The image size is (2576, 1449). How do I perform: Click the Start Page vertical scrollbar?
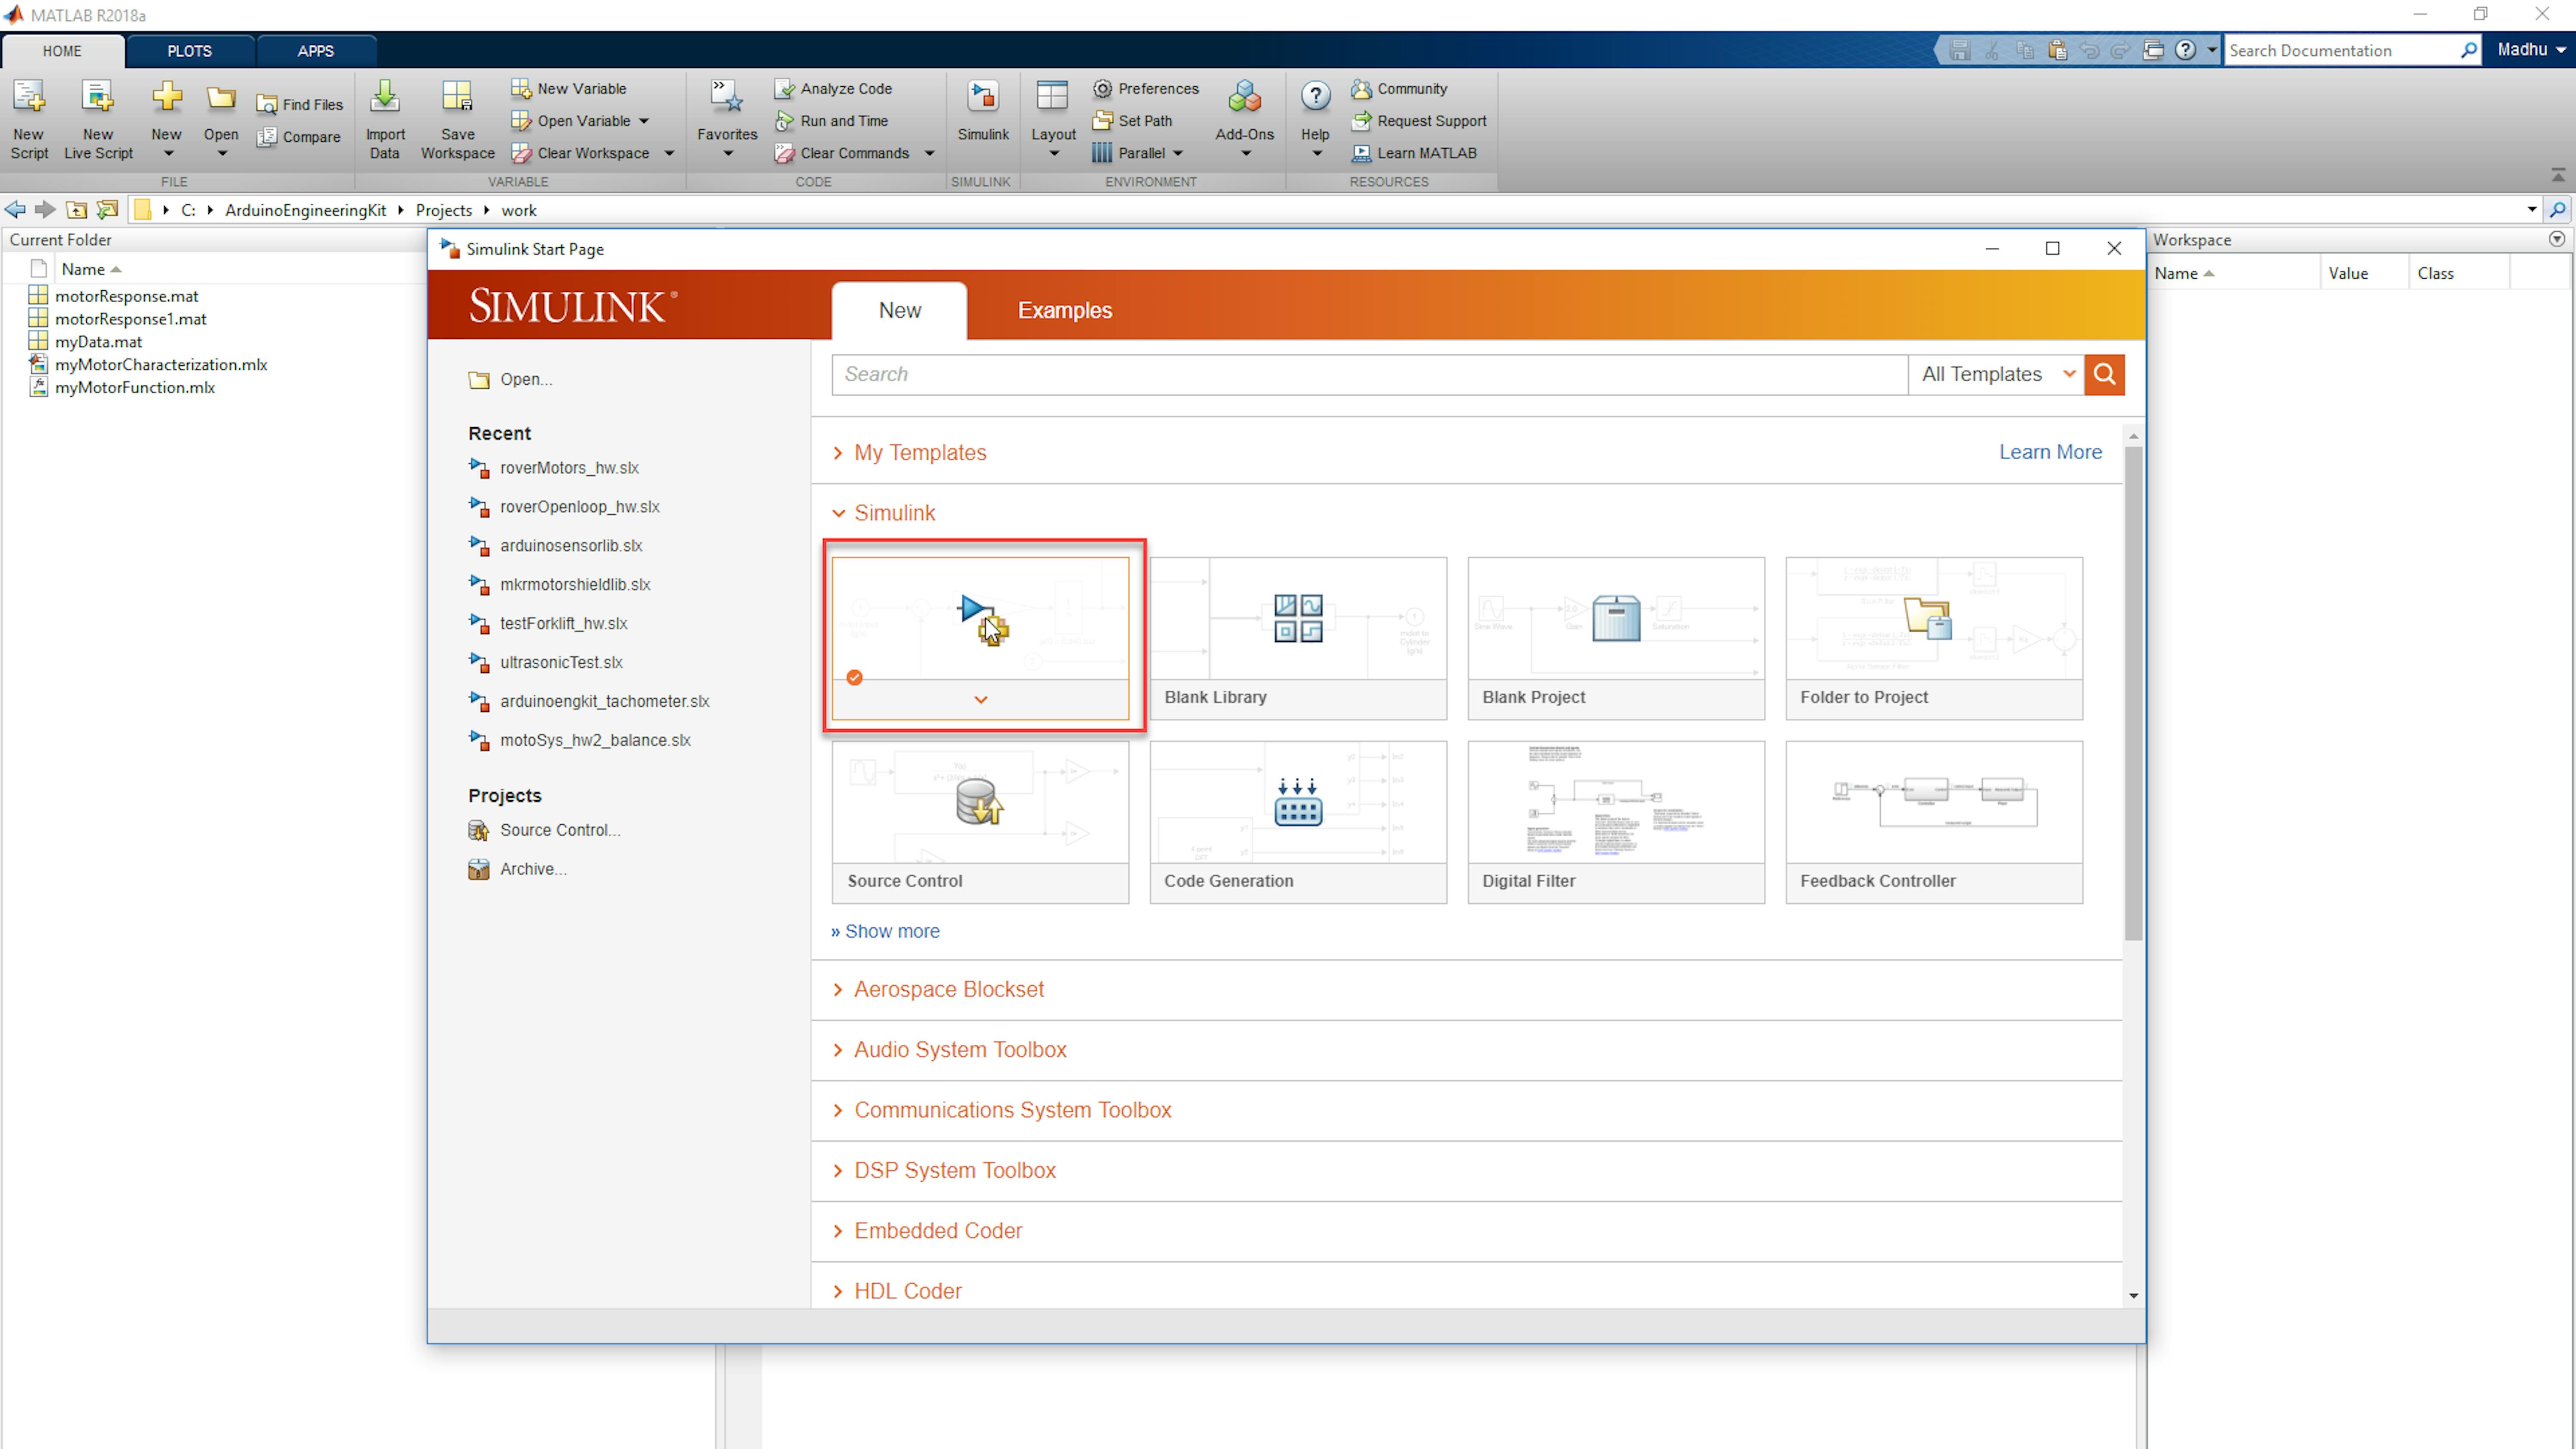tap(2133, 692)
